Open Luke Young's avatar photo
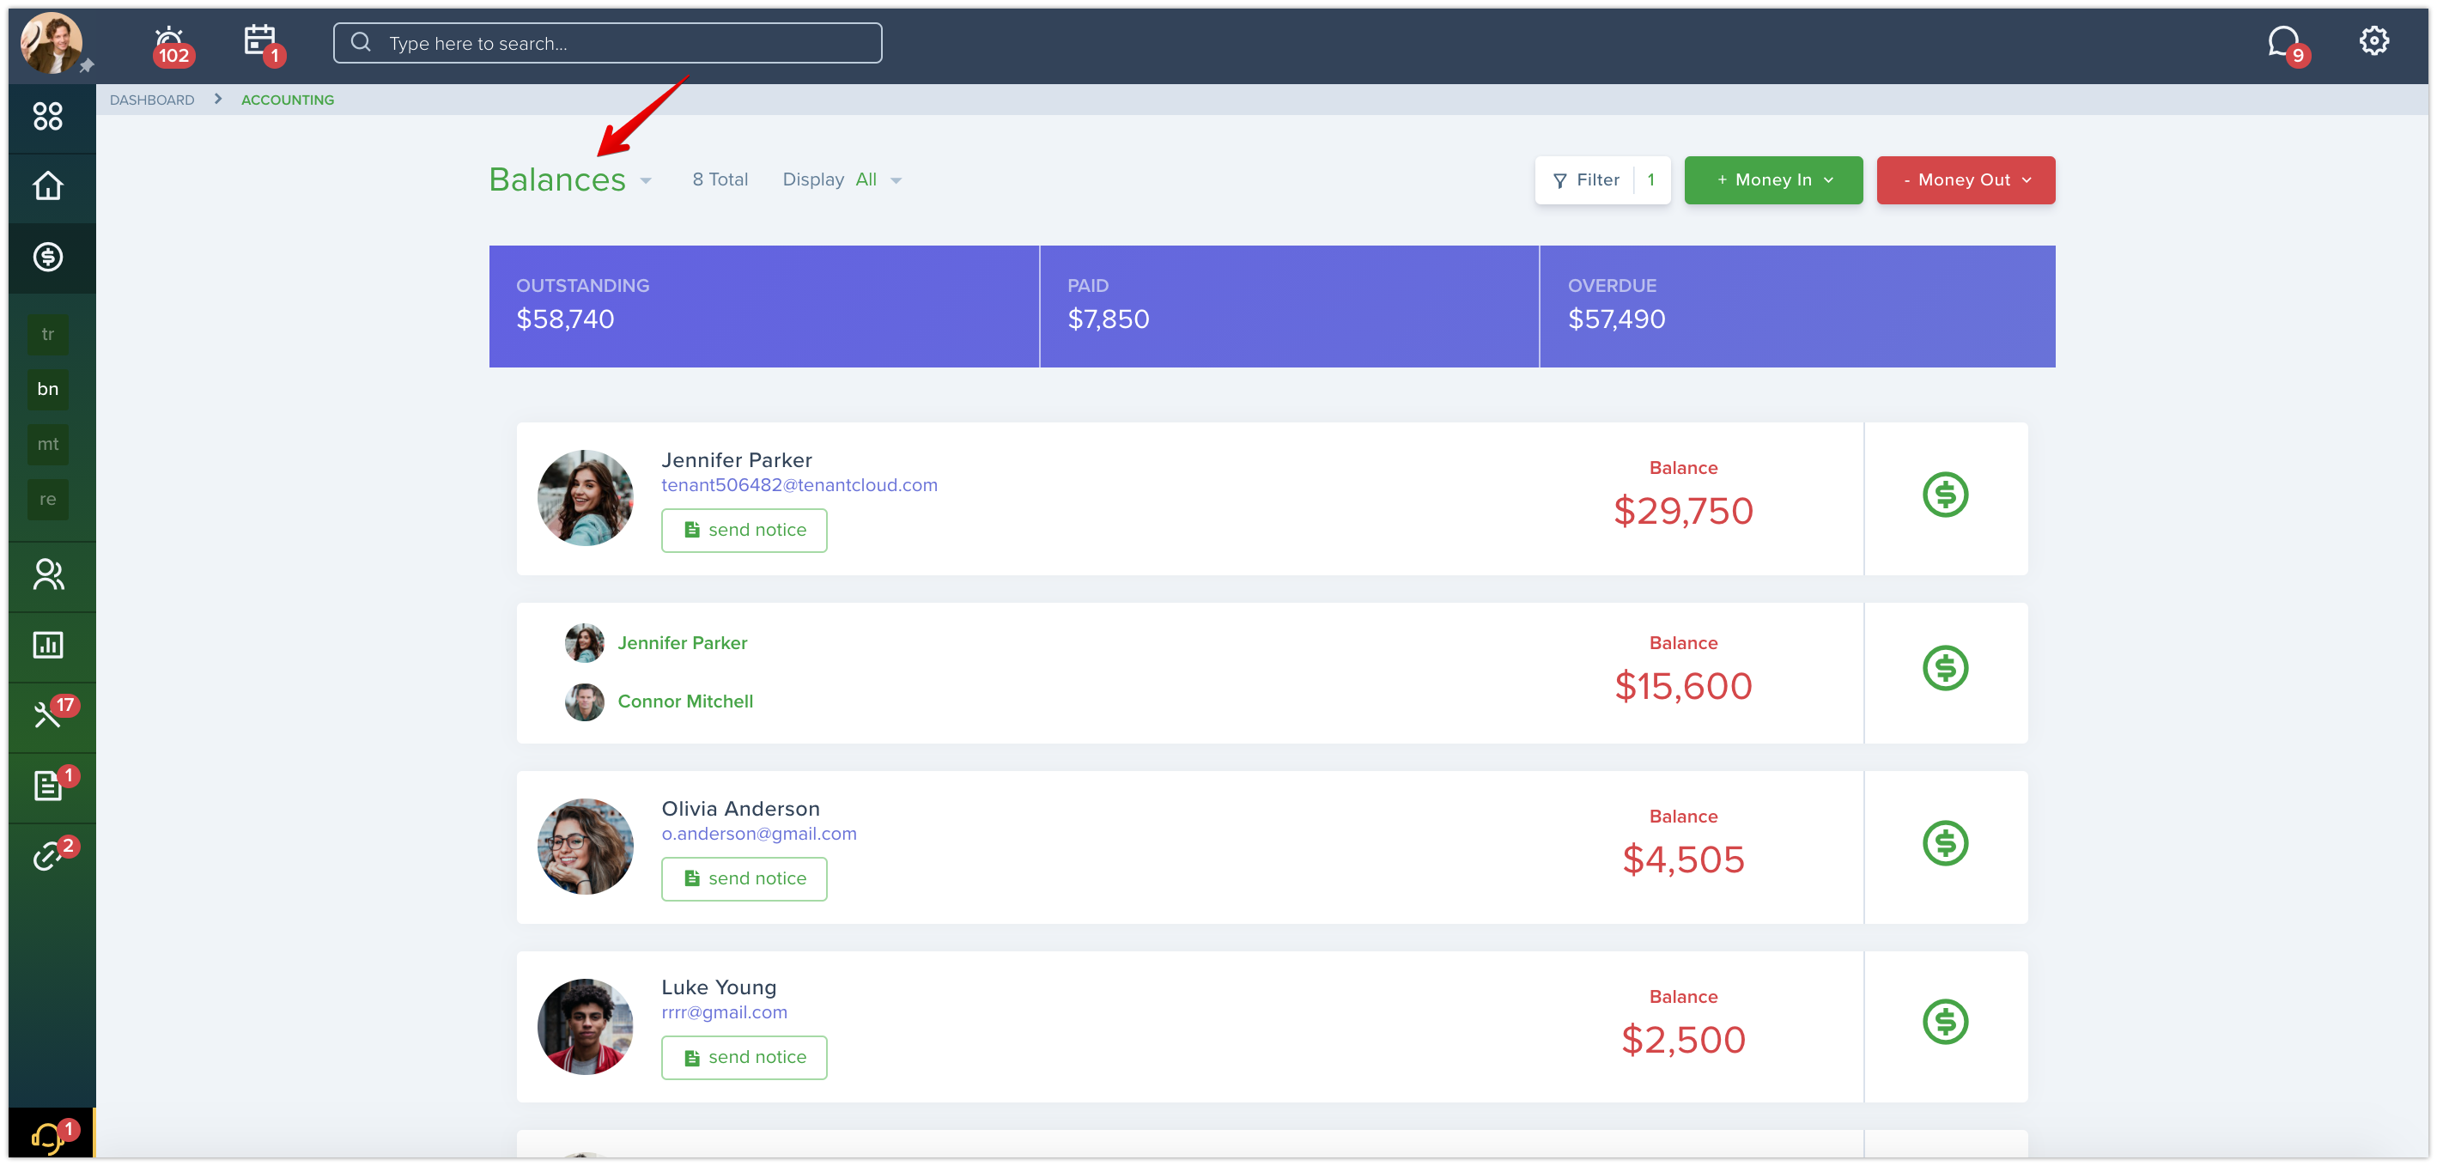Screen dimensions: 2437x1166 point(585,1026)
